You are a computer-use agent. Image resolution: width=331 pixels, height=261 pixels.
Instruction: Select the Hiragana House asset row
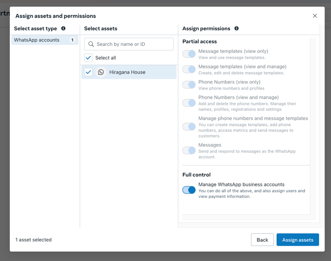pyautogui.click(x=138, y=72)
